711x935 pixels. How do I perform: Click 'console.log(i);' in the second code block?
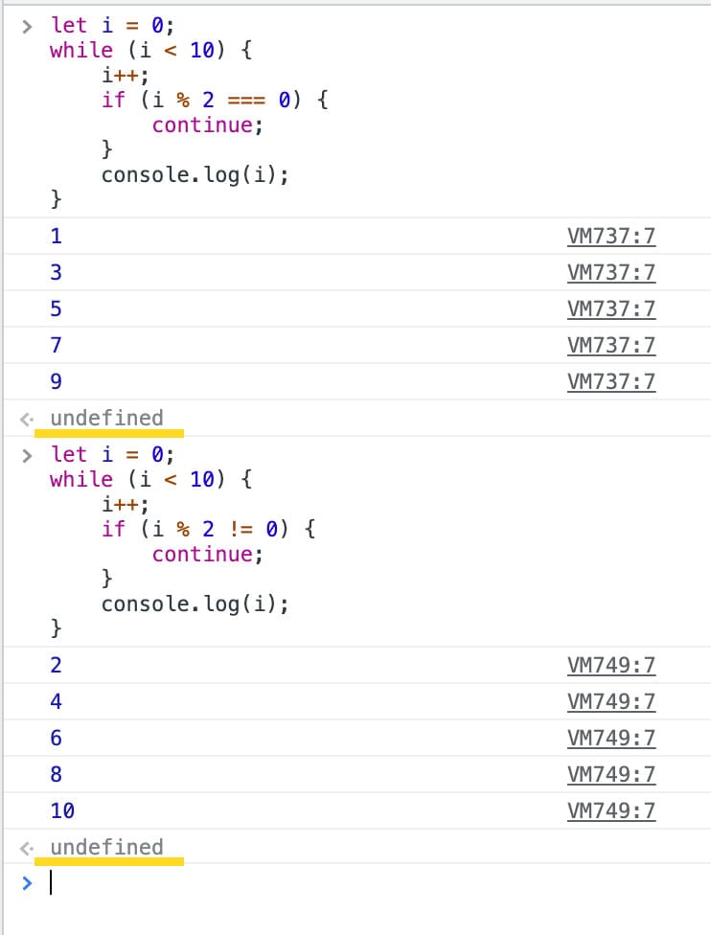[x=195, y=604]
